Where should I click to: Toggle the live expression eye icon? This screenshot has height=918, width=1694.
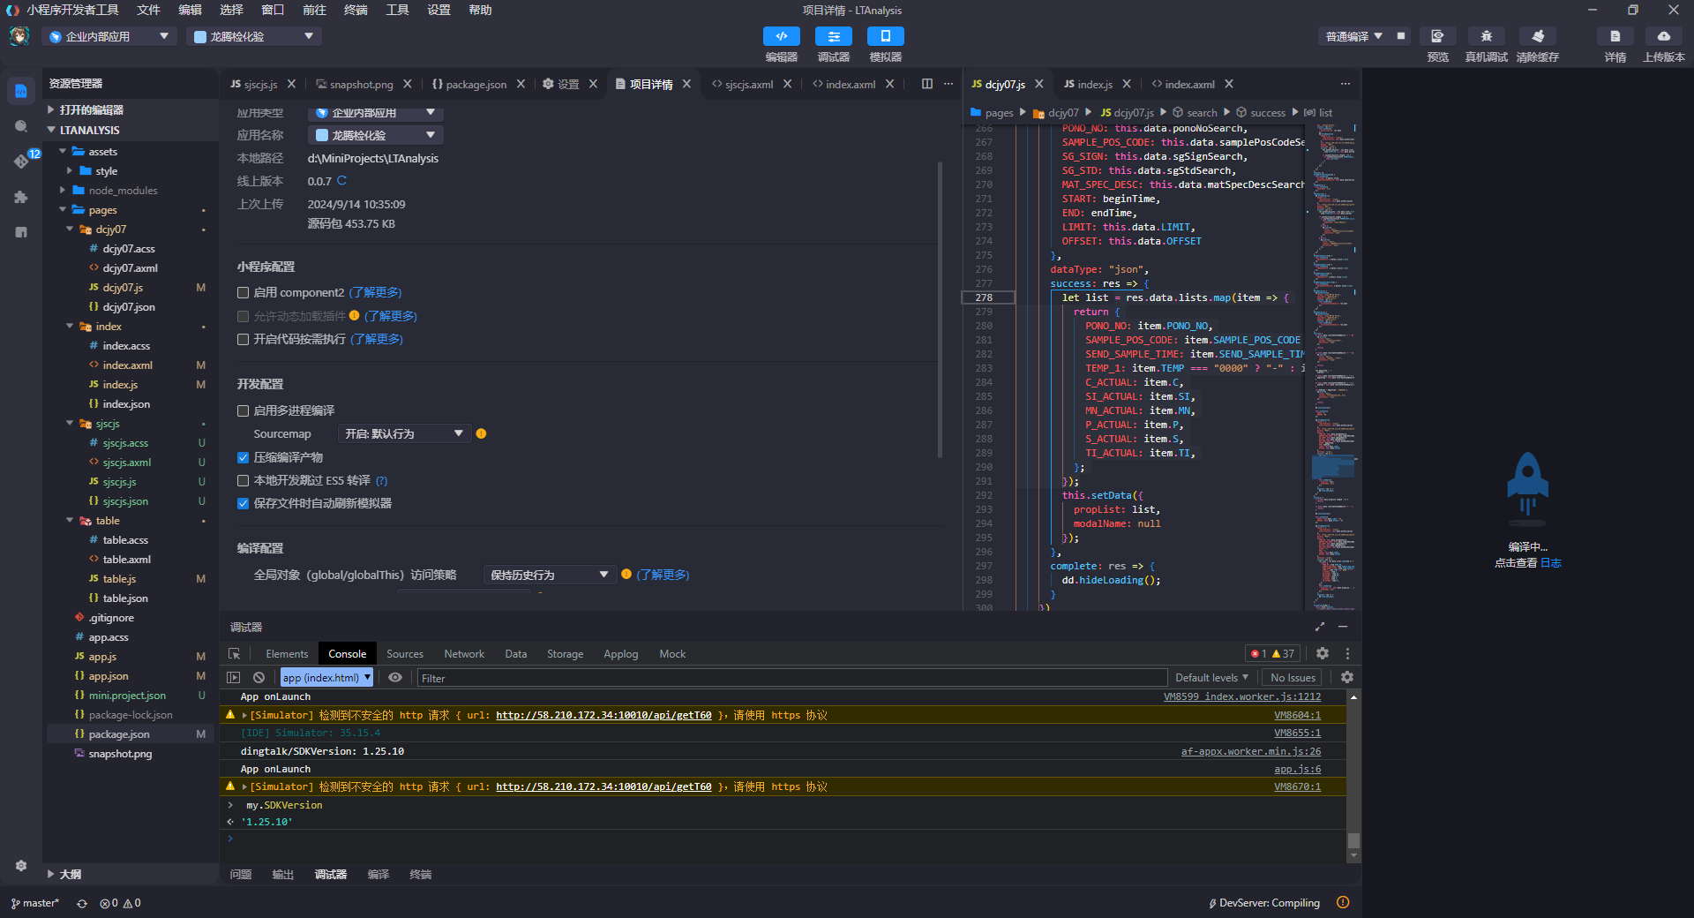tap(395, 678)
